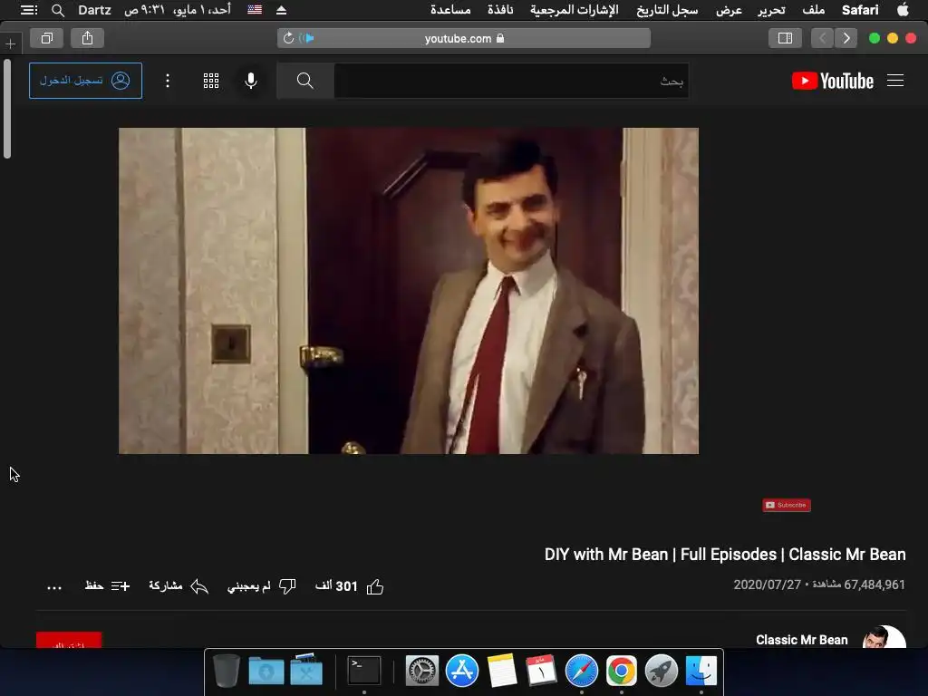The height and width of the screenshot is (696, 928).
Task: Click the youtube.com address field
Action: [464, 38]
